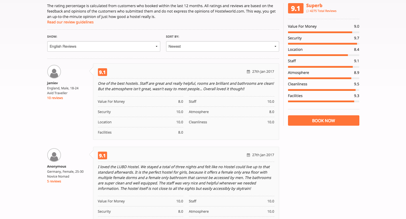Open the Newest sort-by dropdown
Viewport: 406px width, 219px height.
[x=222, y=46]
